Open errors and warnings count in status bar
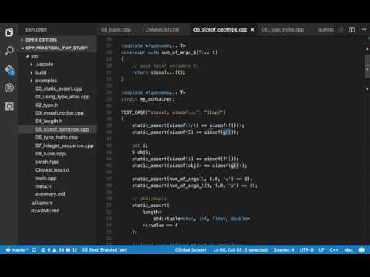 click(x=59, y=250)
